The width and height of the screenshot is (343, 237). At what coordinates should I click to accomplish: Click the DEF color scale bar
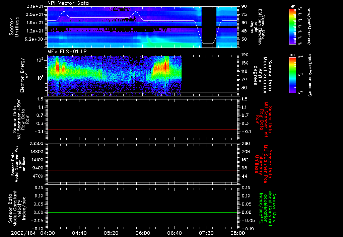click(x=292, y=75)
